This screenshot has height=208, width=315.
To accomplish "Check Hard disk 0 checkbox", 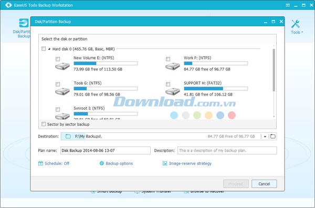I will pos(44,49).
